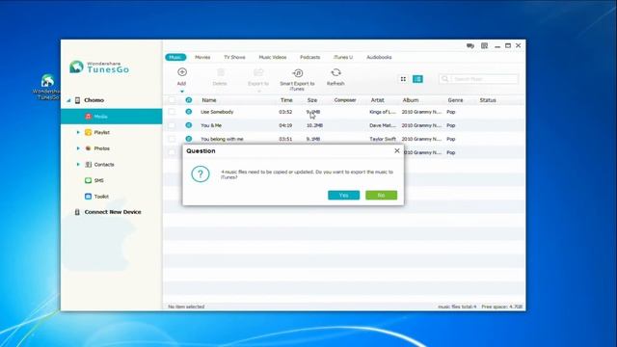
Task: Select the song You & Me
Action: point(211,125)
